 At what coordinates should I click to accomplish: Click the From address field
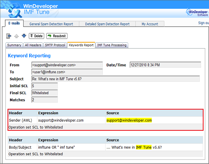point(67,65)
